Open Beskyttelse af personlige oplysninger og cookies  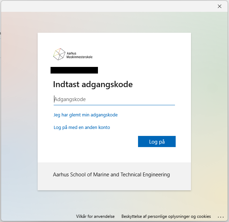[166, 216]
